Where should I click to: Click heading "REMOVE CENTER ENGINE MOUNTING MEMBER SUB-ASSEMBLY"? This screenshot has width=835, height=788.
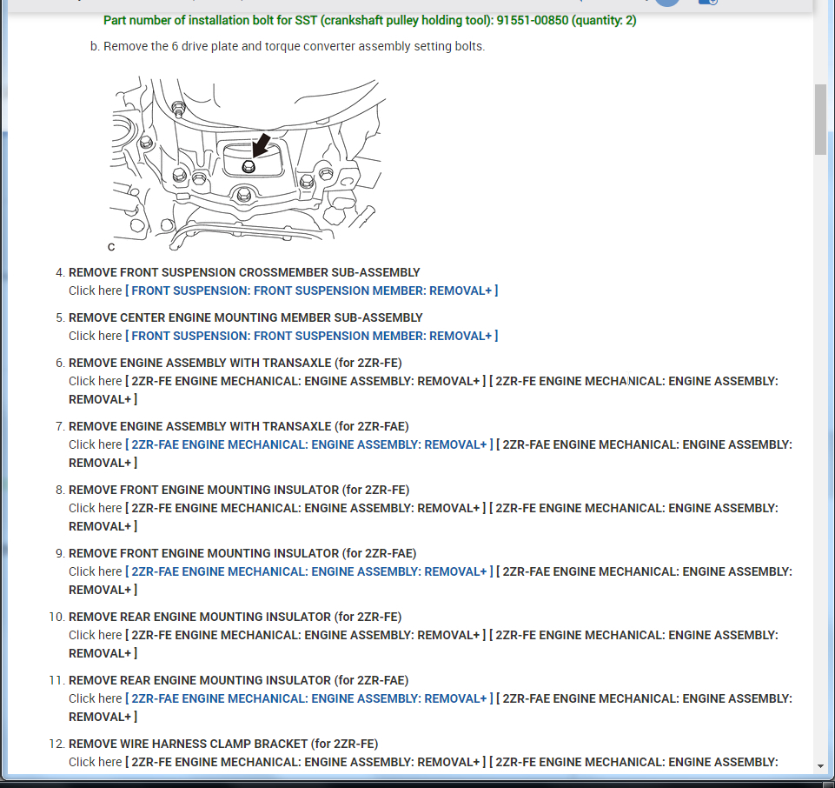(246, 317)
